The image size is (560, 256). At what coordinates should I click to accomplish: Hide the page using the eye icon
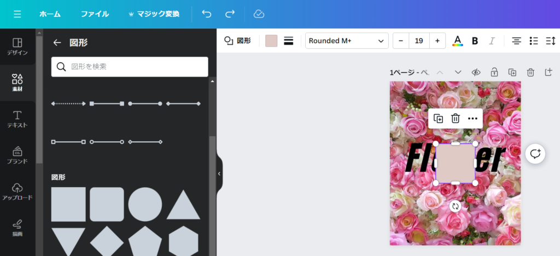[476, 72]
